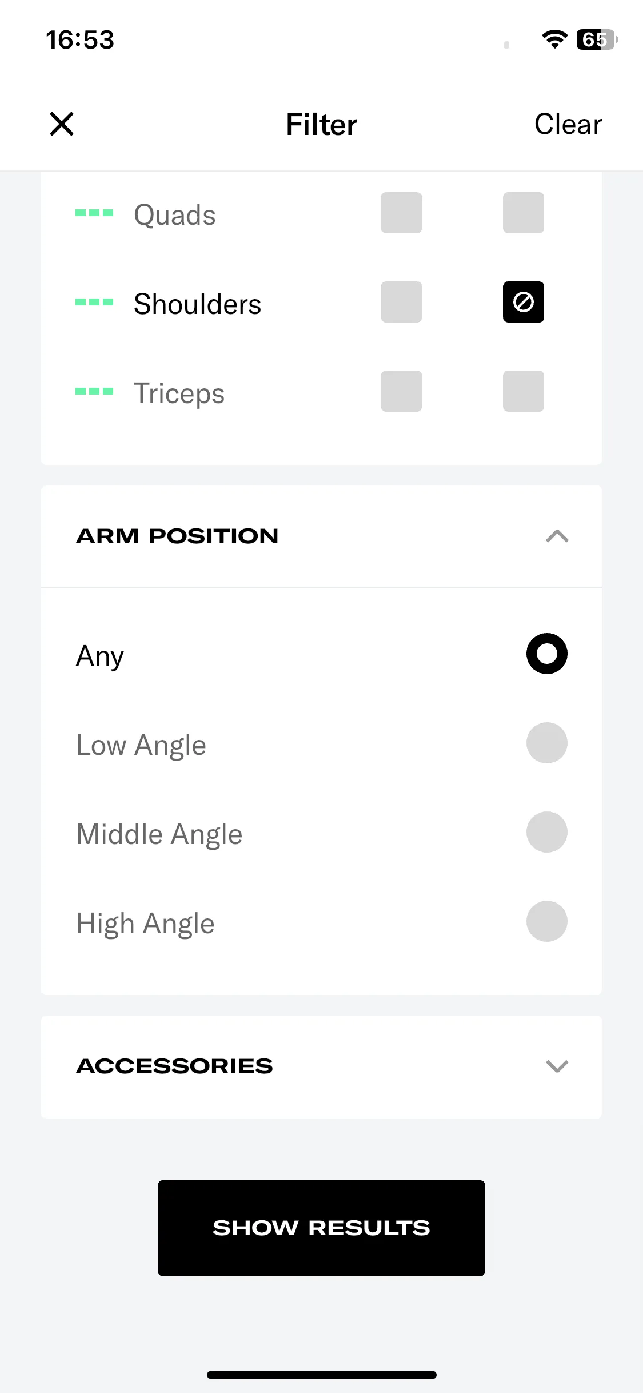643x1393 pixels.
Task: Select the Any arm position radio
Action: (x=547, y=654)
